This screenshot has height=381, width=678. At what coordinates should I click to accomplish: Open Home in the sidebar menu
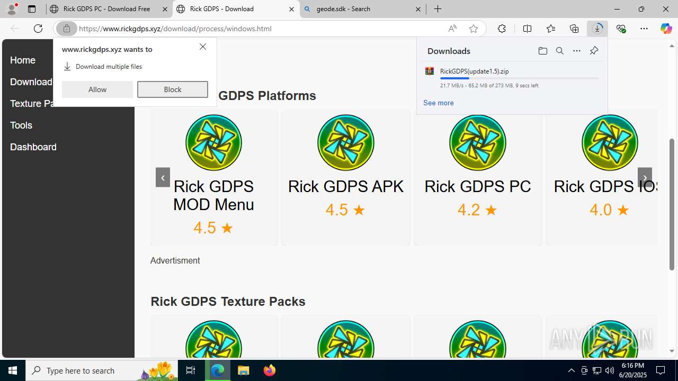coord(23,60)
